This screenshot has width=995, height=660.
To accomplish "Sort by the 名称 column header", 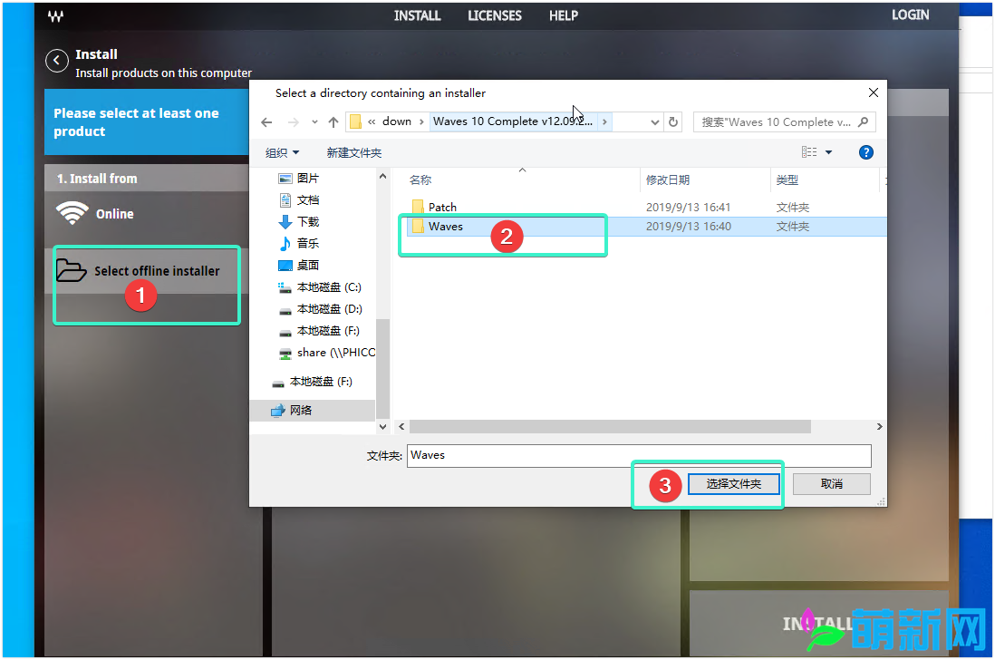I will [x=420, y=180].
